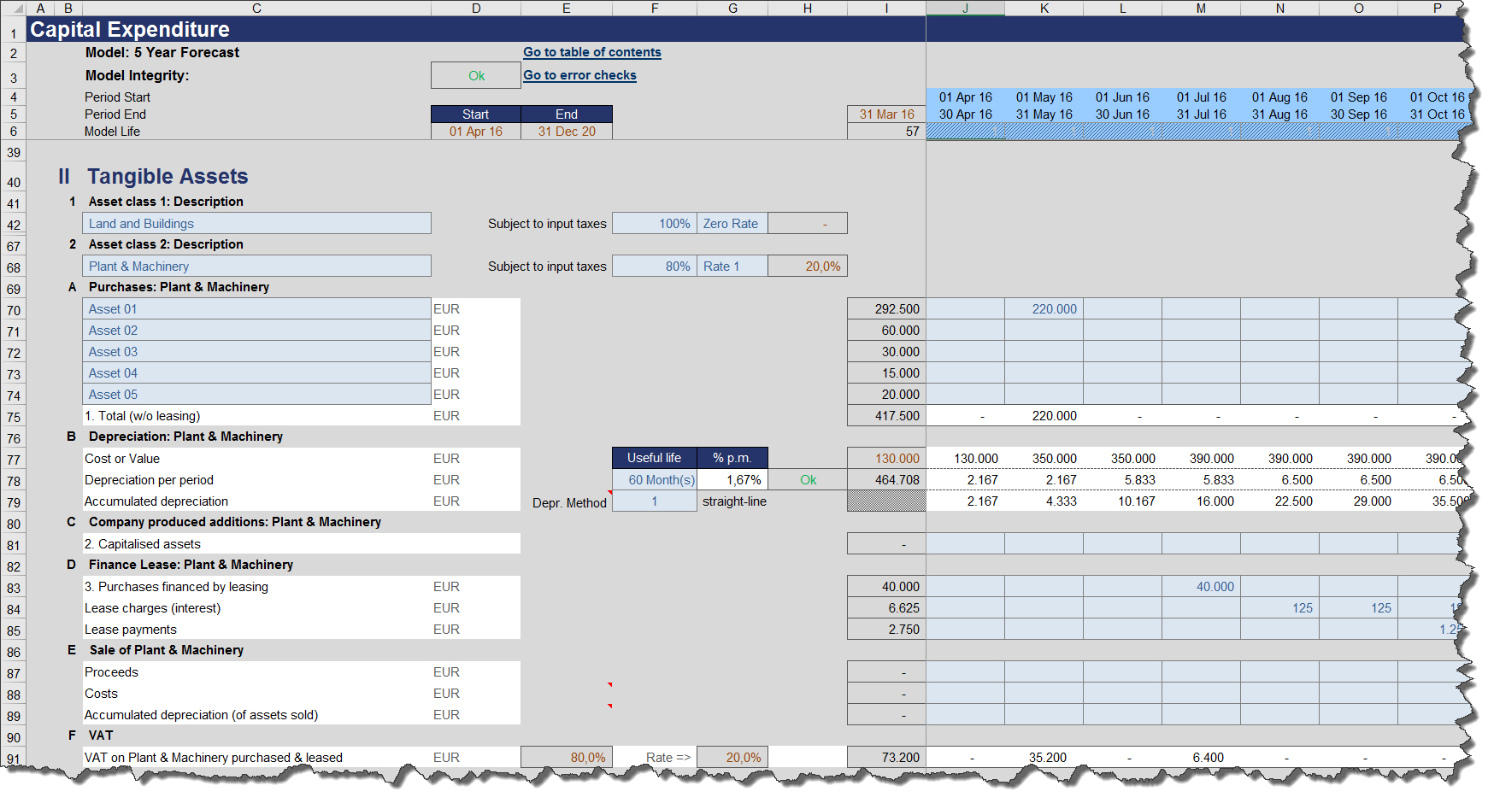Image resolution: width=1494 pixels, height=803 pixels.
Task: Select the 'Plant & Machinery' description field
Action: [x=256, y=267]
